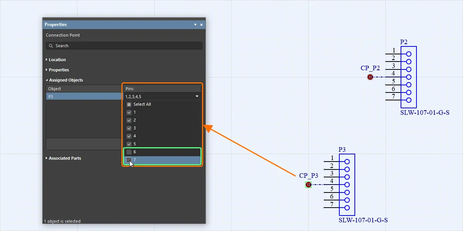Select the CP_P2 connection point symbol
The width and height of the screenshot is (463, 231).
click(370, 77)
